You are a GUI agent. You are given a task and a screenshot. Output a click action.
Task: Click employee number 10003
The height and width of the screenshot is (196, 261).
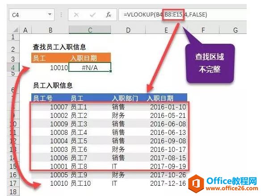59,149
